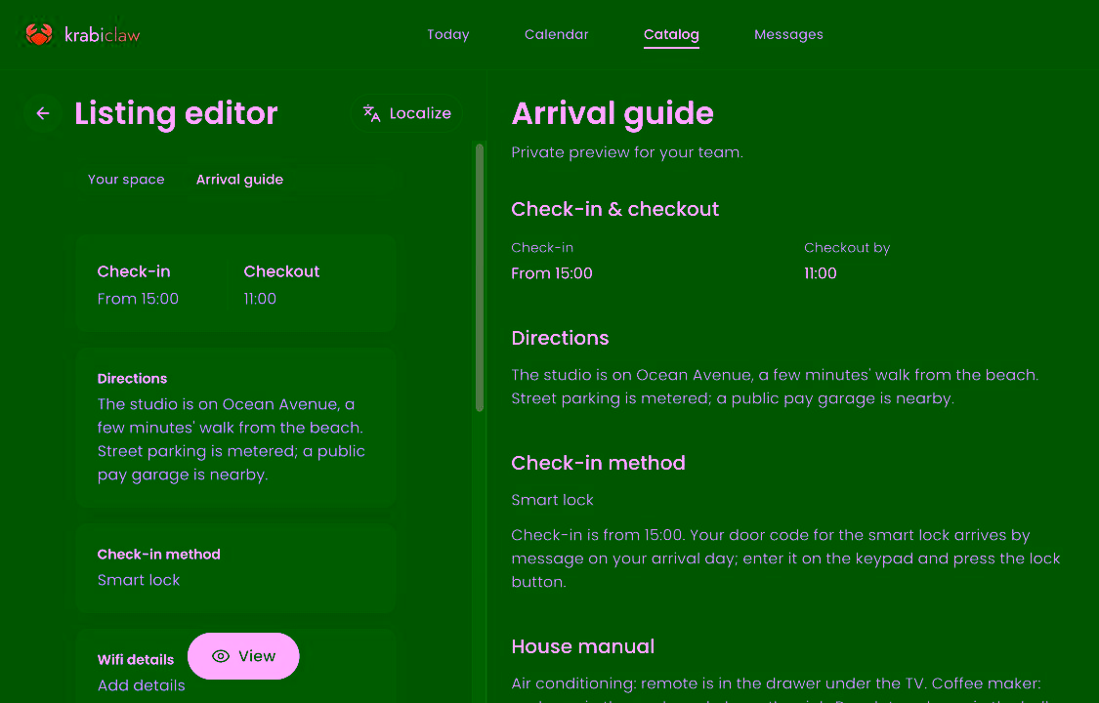The height and width of the screenshot is (703, 1099).
Task: Click Add details under Wifi details
Action: pos(141,685)
